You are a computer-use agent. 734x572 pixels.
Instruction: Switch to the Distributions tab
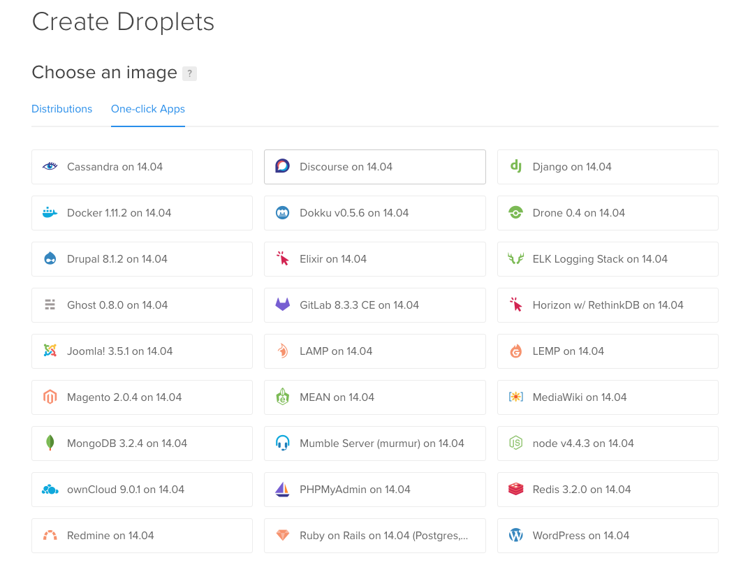(61, 108)
